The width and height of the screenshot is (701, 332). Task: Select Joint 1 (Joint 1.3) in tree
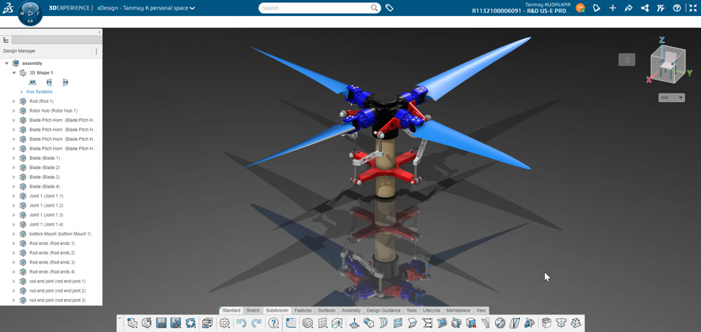(x=47, y=215)
